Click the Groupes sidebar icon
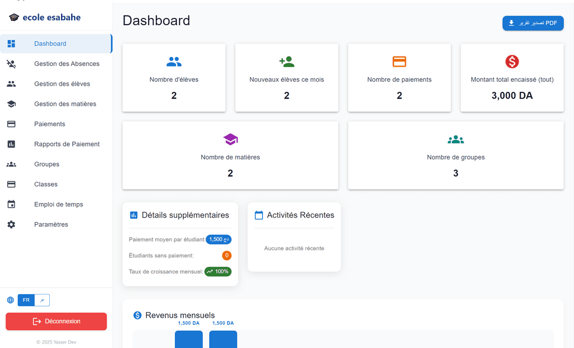The height and width of the screenshot is (348, 574). [11, 164]
